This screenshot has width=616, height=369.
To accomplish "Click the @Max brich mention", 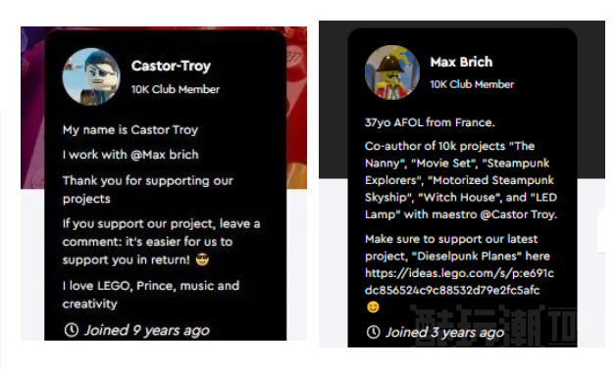I will click(164, 155).
